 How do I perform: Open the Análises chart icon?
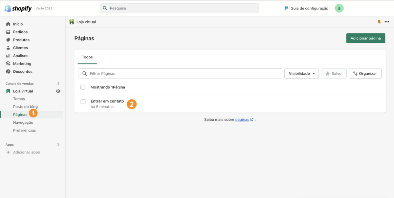[8, 56]
